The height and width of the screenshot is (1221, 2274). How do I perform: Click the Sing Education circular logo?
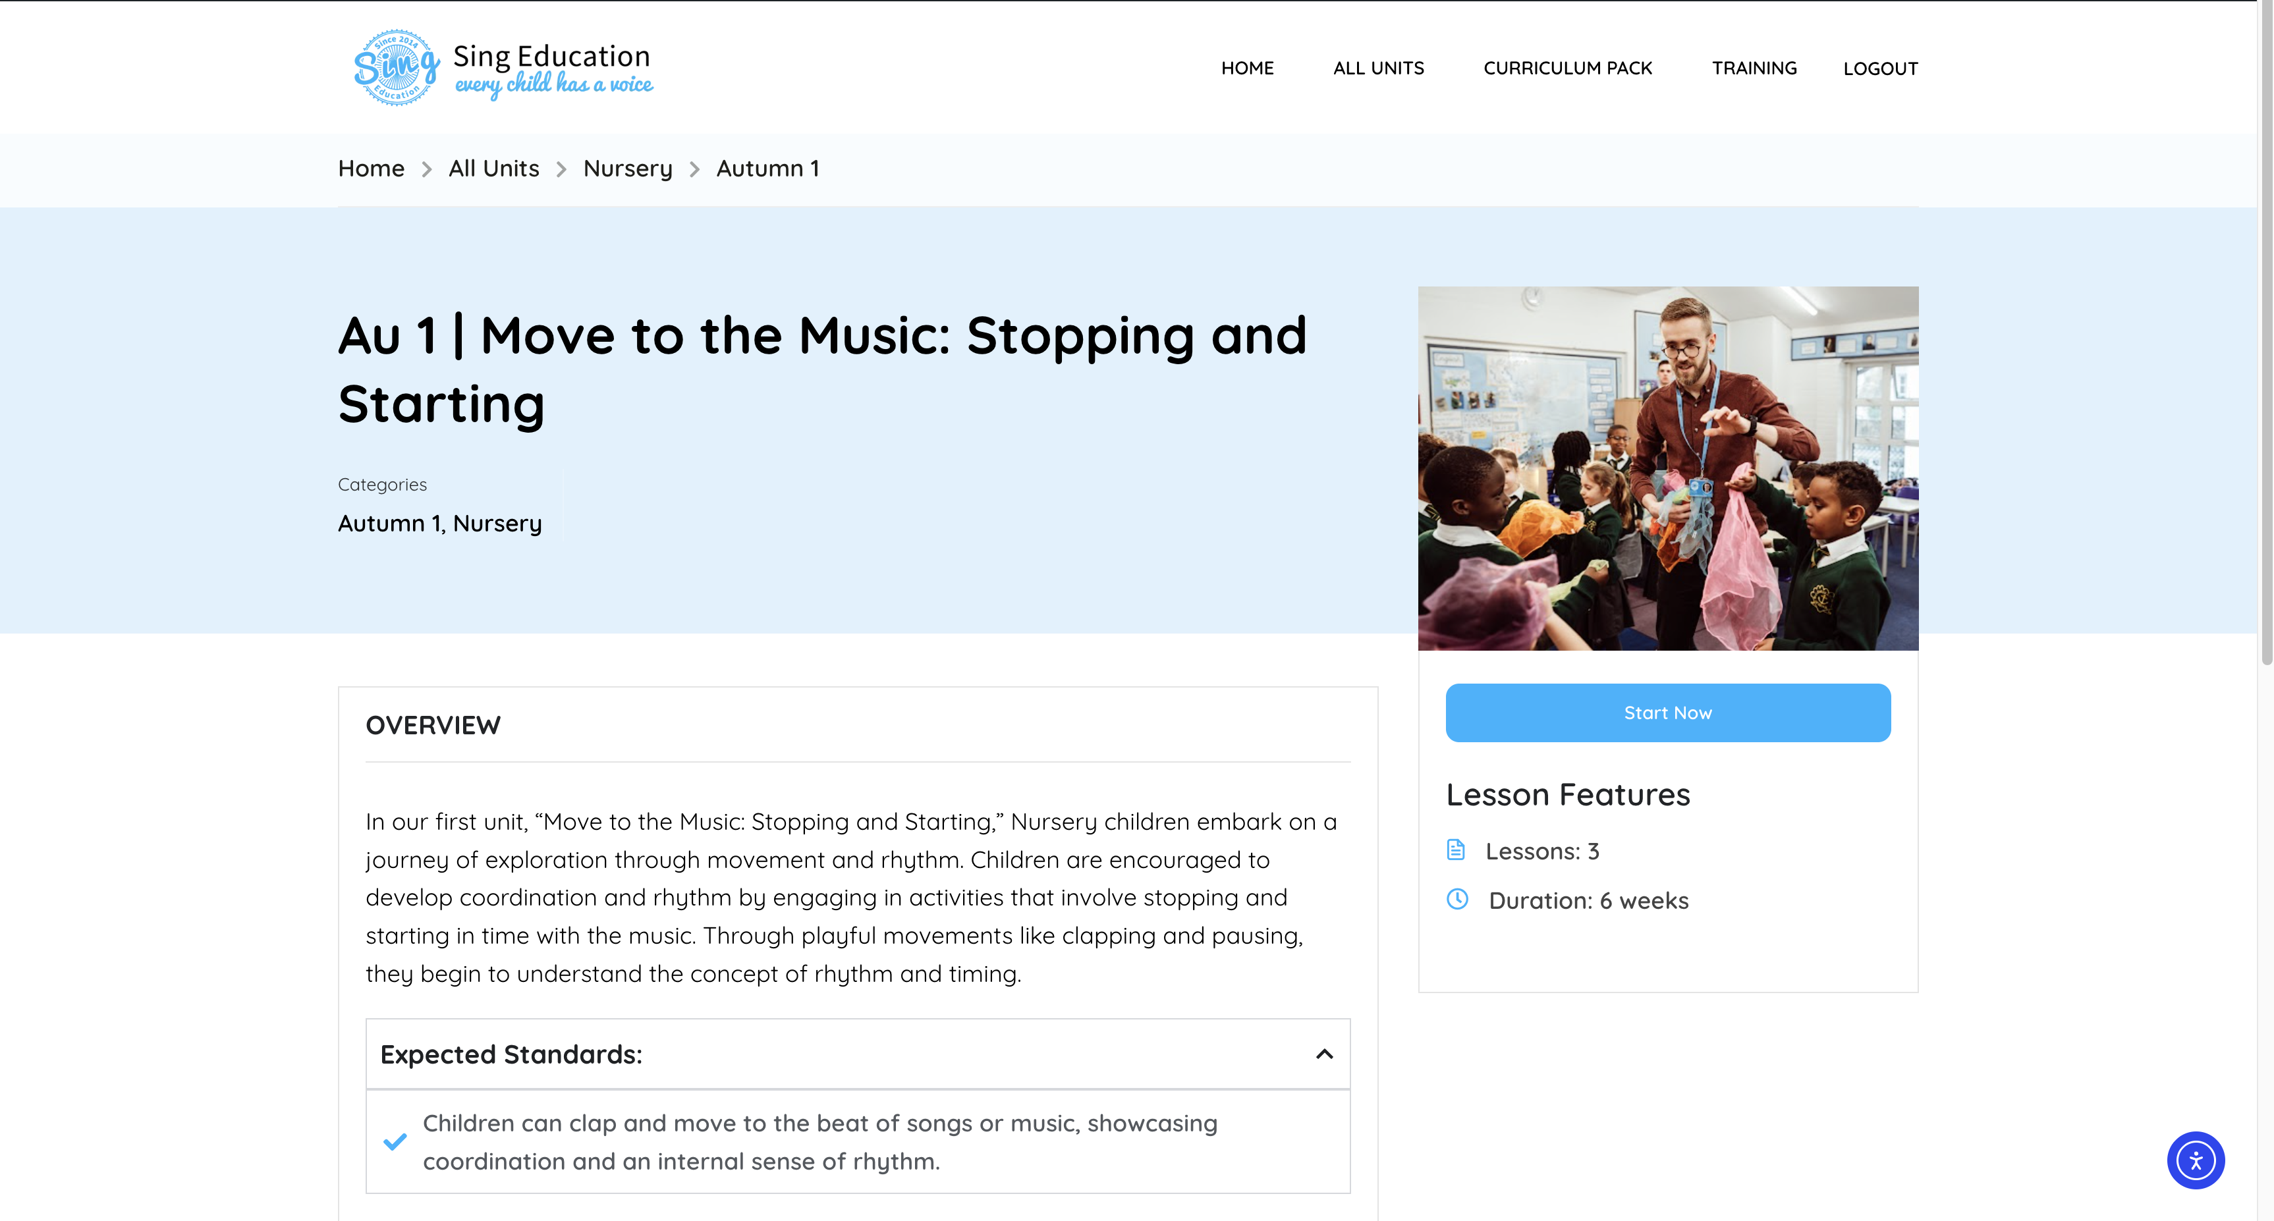(x=397, y=68)
